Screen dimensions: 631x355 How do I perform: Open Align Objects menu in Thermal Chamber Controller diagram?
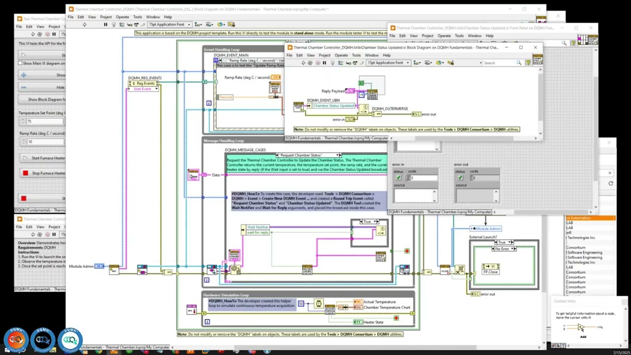point(198,24)
